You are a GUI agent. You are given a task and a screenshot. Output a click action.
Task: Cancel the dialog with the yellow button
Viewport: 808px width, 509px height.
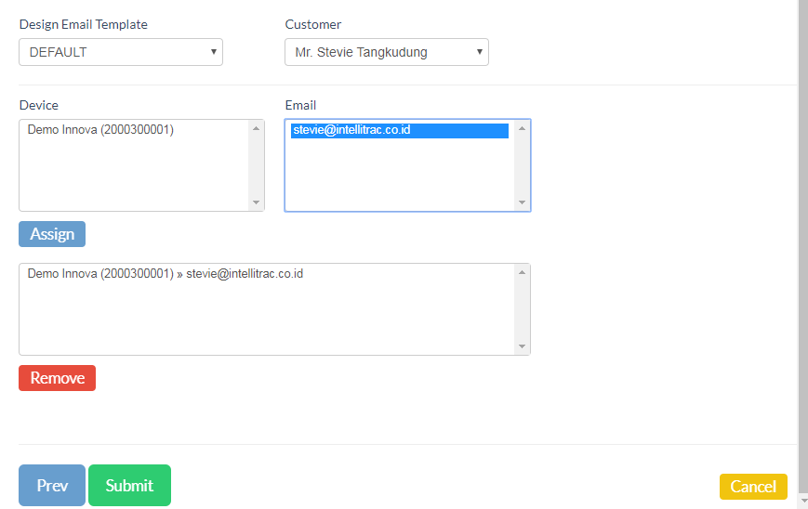click(753, 487)
